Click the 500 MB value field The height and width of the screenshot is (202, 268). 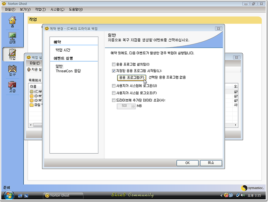click(124, 106)
